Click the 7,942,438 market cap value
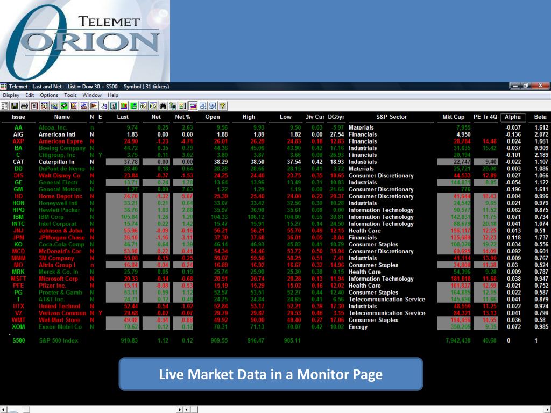 pyautogui.click(x=458, y=340)
